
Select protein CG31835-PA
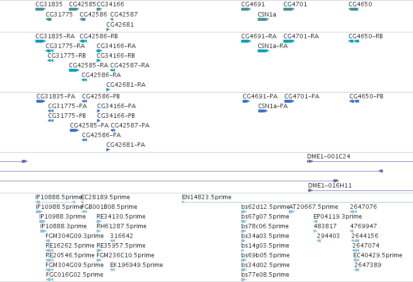(56, 96)
